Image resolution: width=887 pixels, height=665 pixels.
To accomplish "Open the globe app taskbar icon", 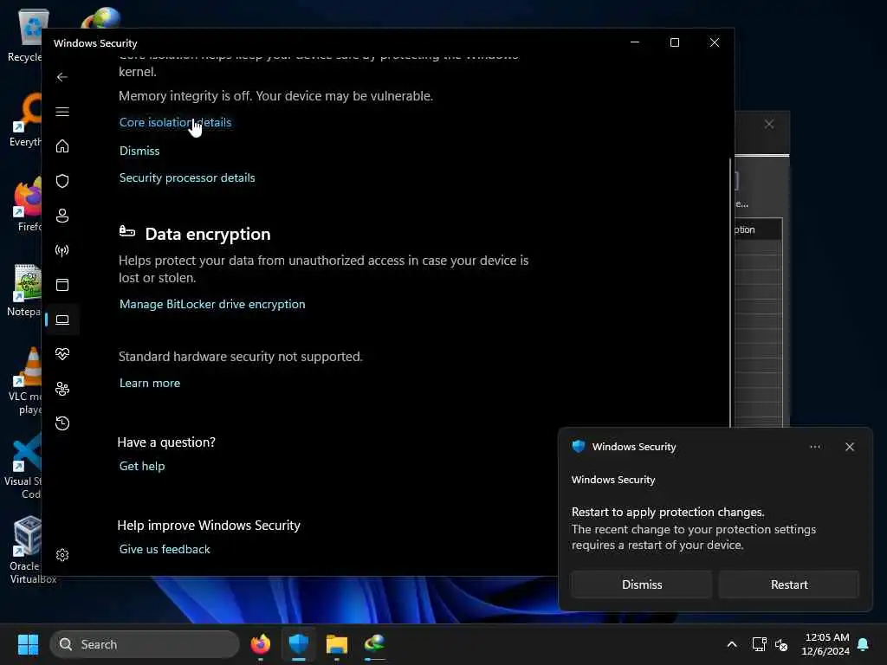I will click(x=374, y=644).
